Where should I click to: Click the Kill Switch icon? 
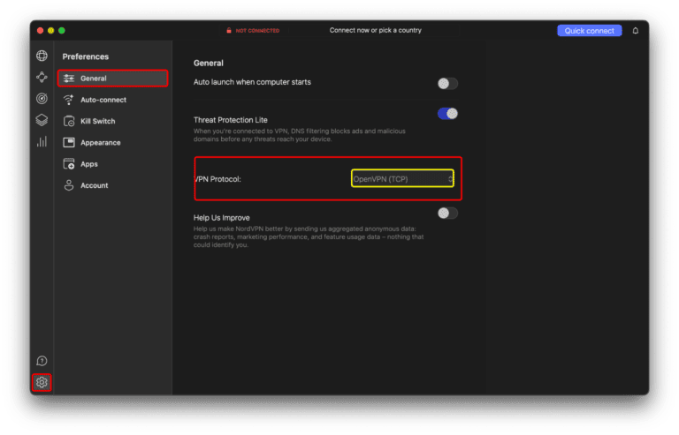69,122
